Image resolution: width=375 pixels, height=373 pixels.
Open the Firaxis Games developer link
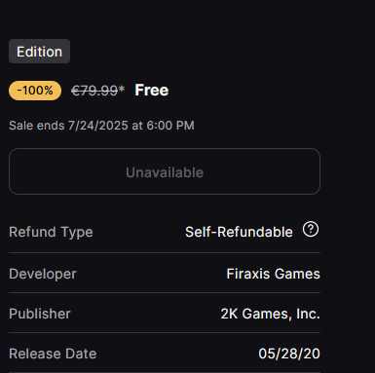[x=273, y=274]
